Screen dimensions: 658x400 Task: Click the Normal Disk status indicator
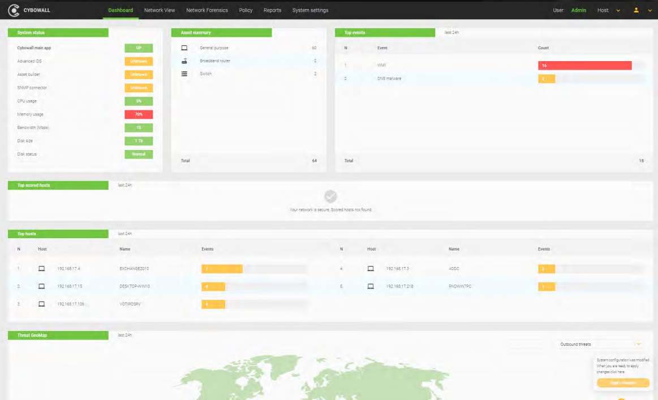click(139, 154)
